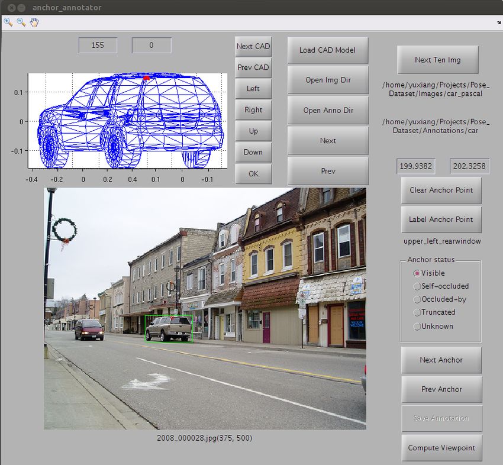Run Compute Viewpoint

(441, 448)
